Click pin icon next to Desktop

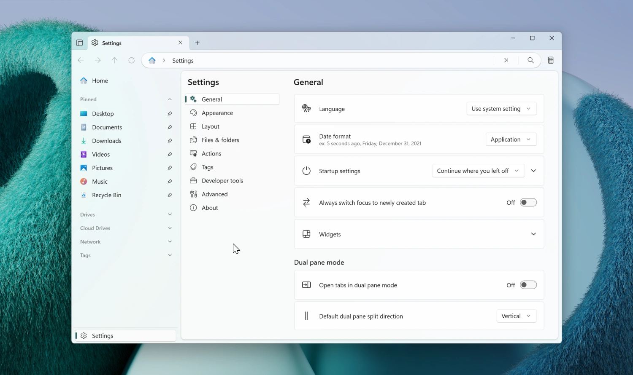(x=170, y=114)
